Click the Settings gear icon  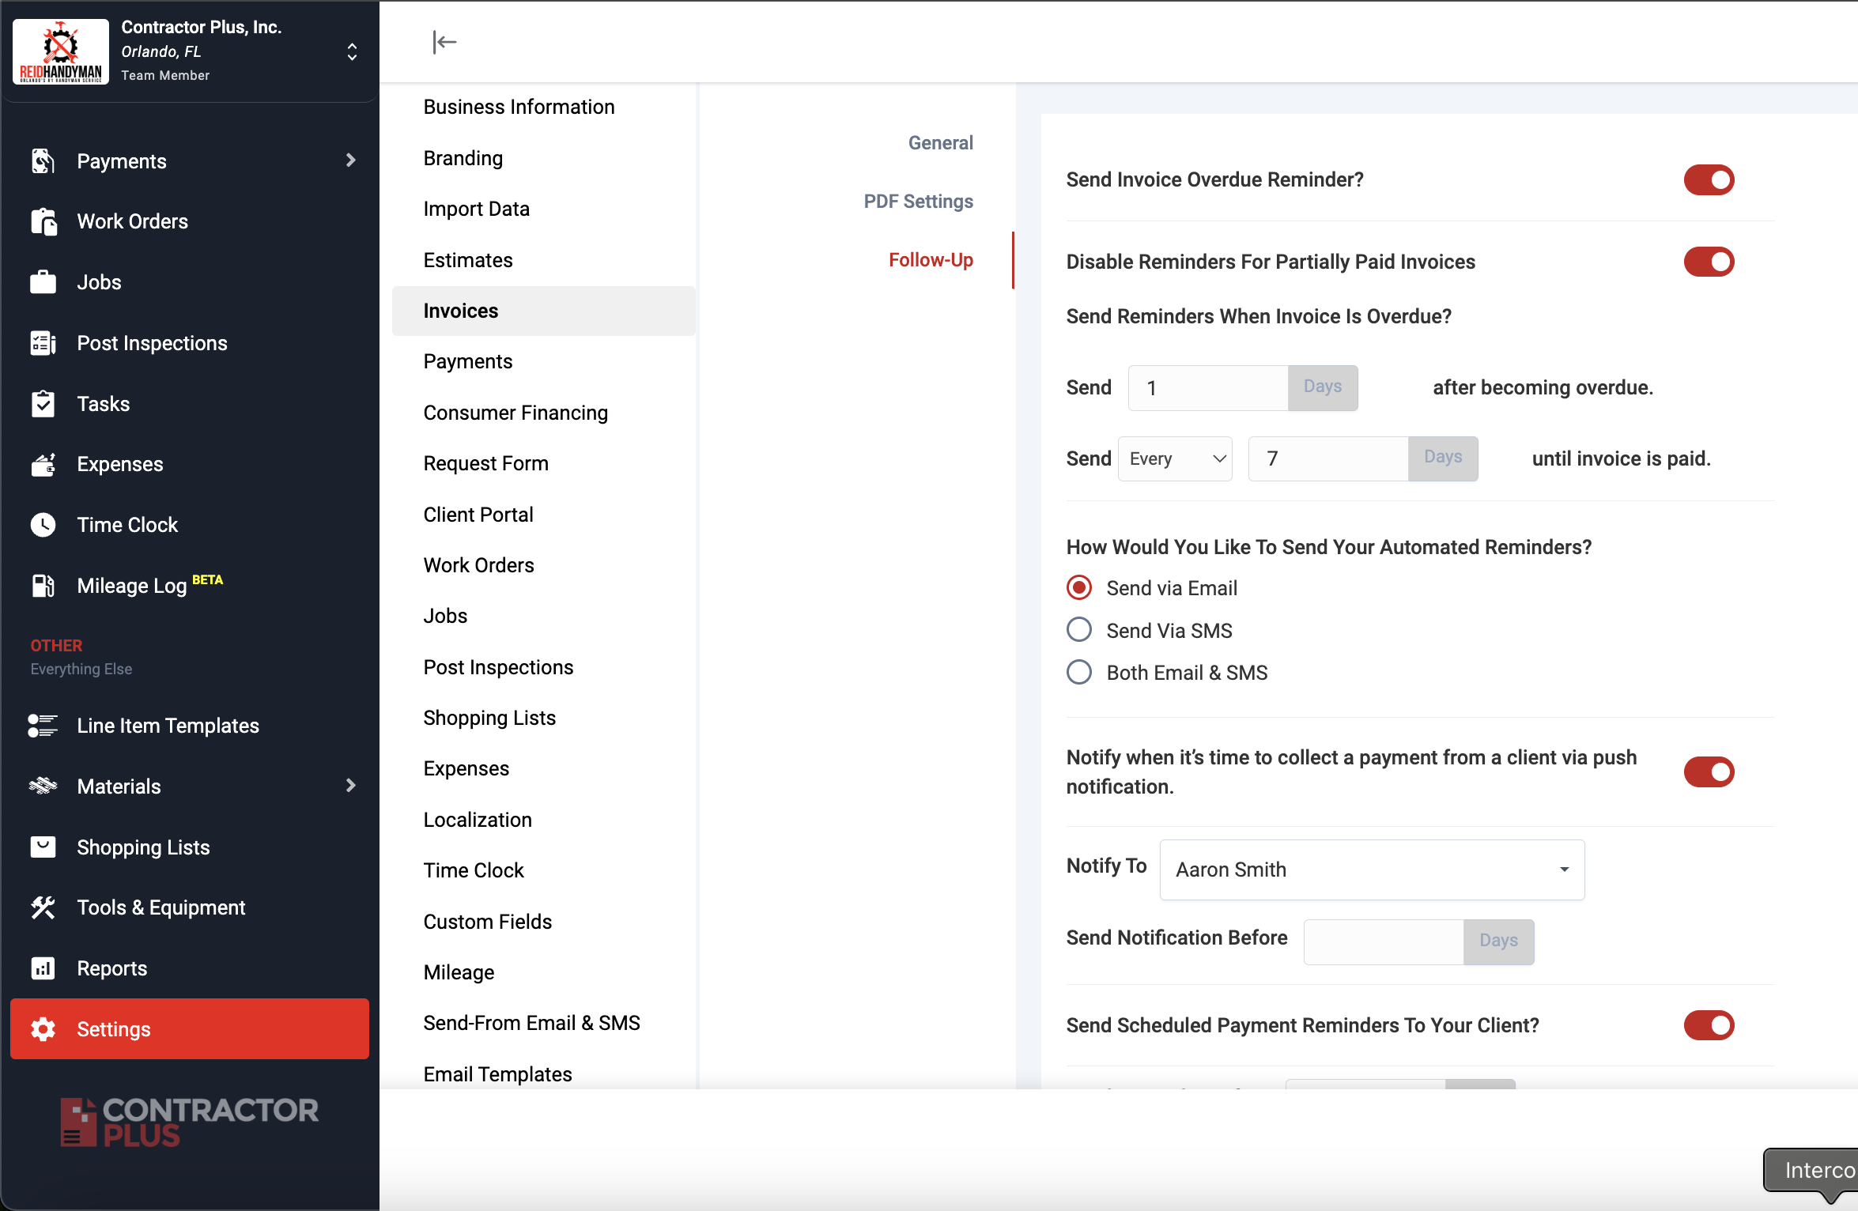tap(43, 1029)
